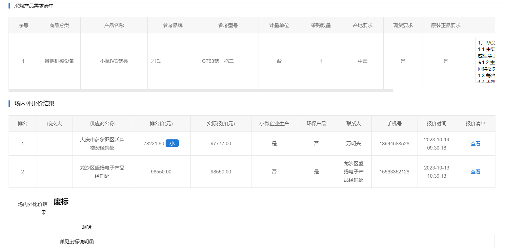Click phone number 15663352126
Screen dimensions: 506x248
click(x=394, y=172)
